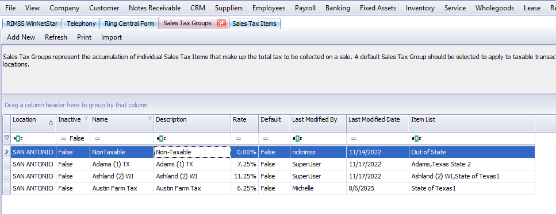Open the Employees menu
Screen dimensions: 556x214
pos(269,8)
